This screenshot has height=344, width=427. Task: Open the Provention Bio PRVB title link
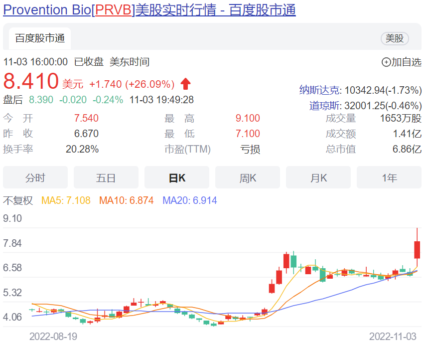click(x=149, y=10)
